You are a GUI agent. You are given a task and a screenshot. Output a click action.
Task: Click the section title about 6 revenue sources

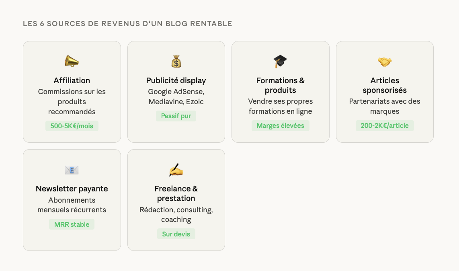pos(128,24)
